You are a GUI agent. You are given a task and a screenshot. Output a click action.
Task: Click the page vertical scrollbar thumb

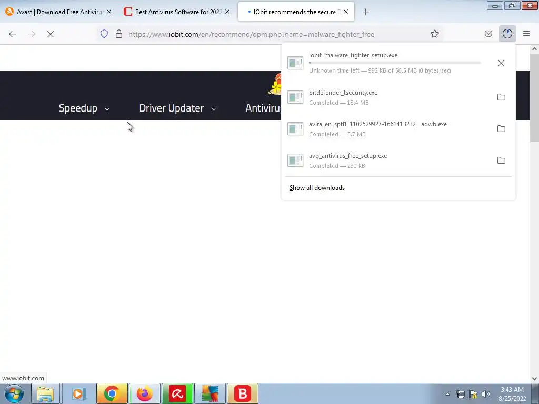tap(534, 97)
